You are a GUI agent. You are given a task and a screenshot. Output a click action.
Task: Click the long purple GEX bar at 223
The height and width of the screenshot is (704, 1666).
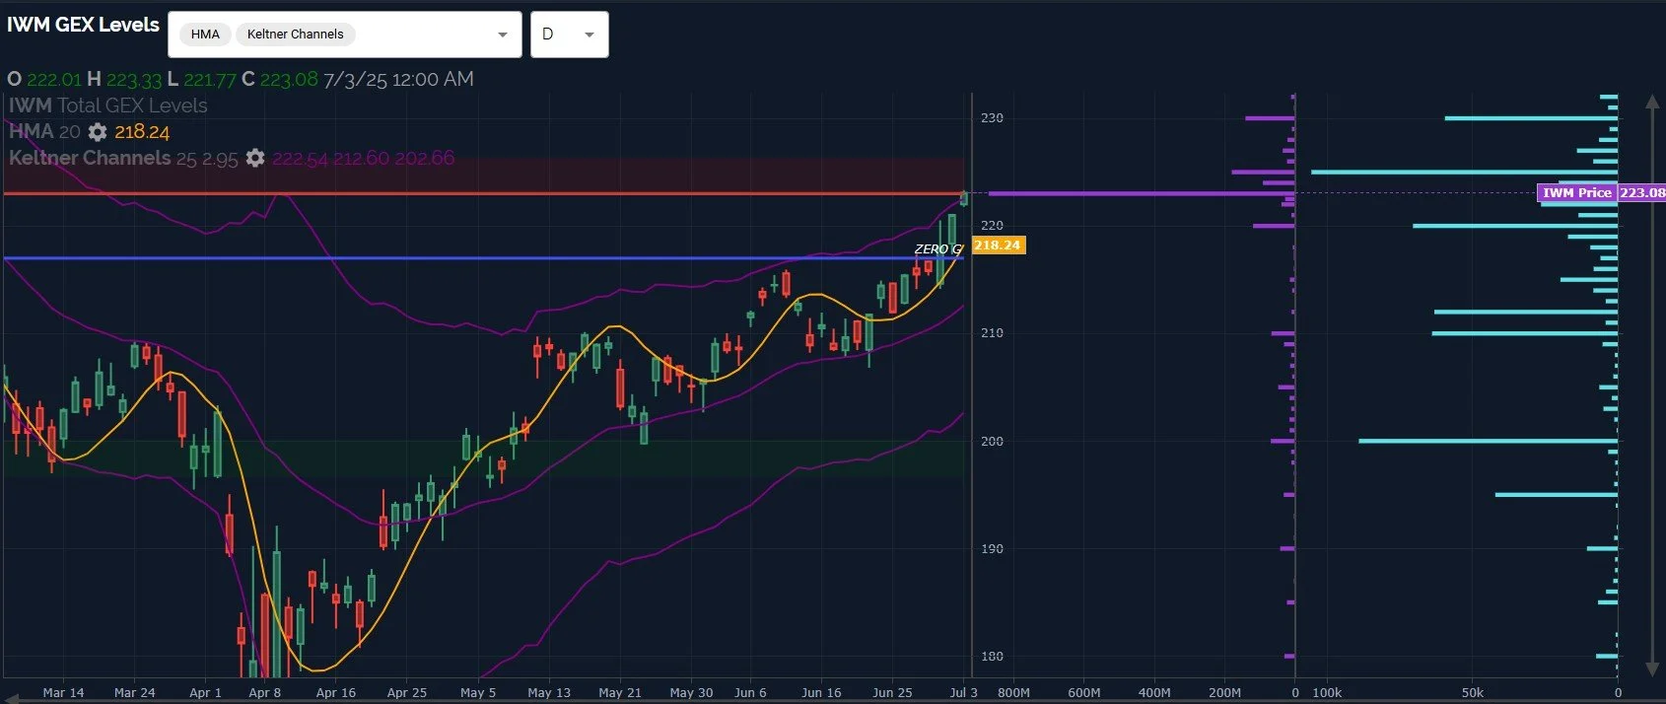(x=1142, y=193)
